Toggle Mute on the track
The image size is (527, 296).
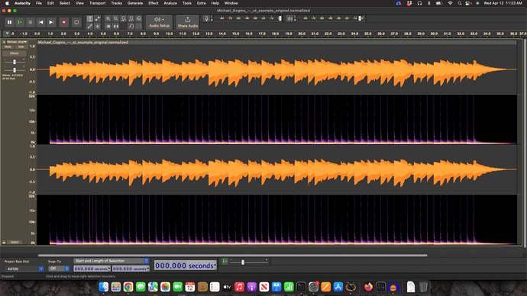pos(8,47)
